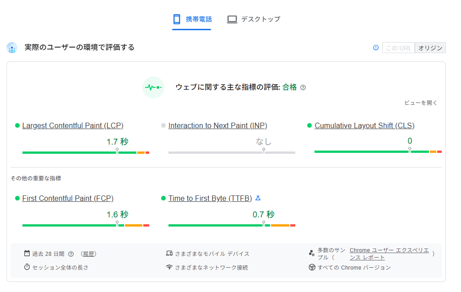Click the さまざまなネットワーク接続 text

point(212,268)
